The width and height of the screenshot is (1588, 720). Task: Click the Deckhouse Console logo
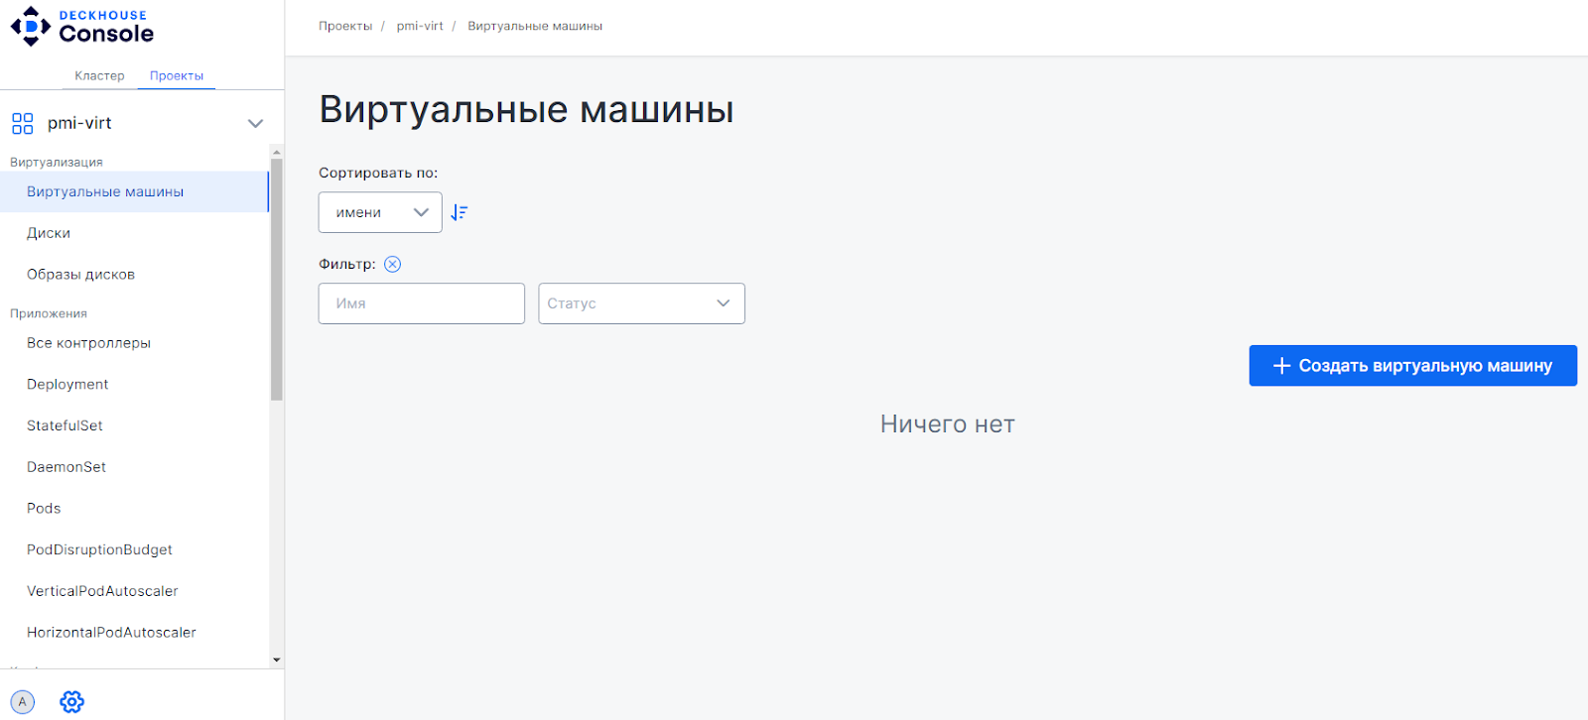pos(82,27)
